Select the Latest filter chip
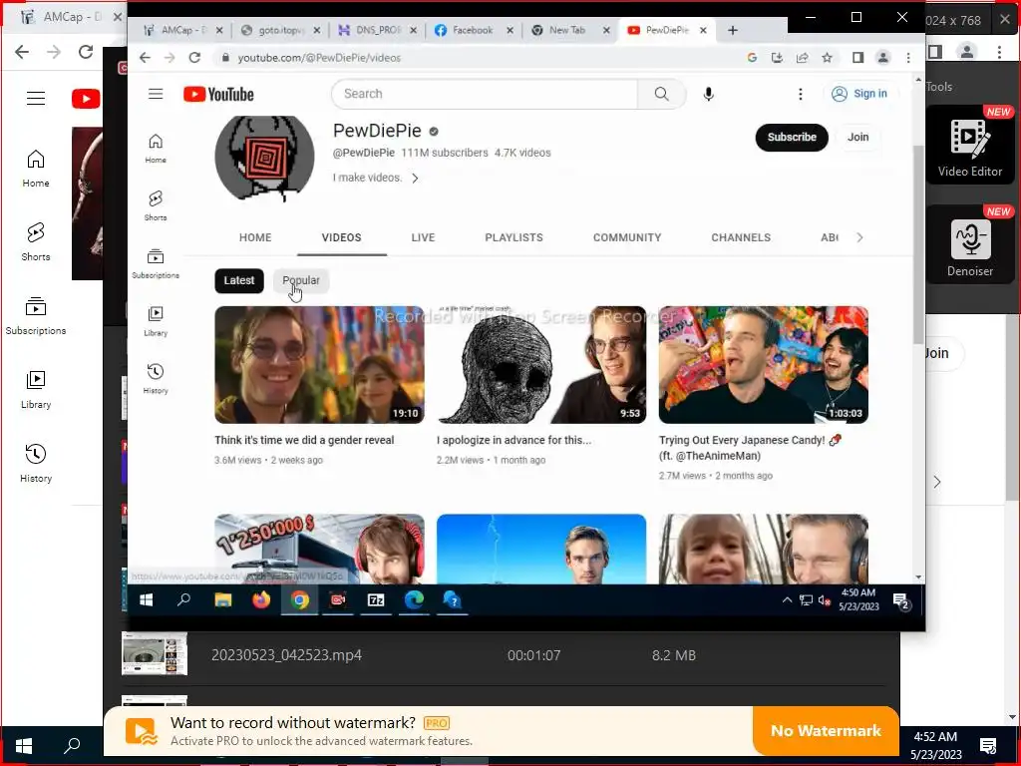 (239, 280)
